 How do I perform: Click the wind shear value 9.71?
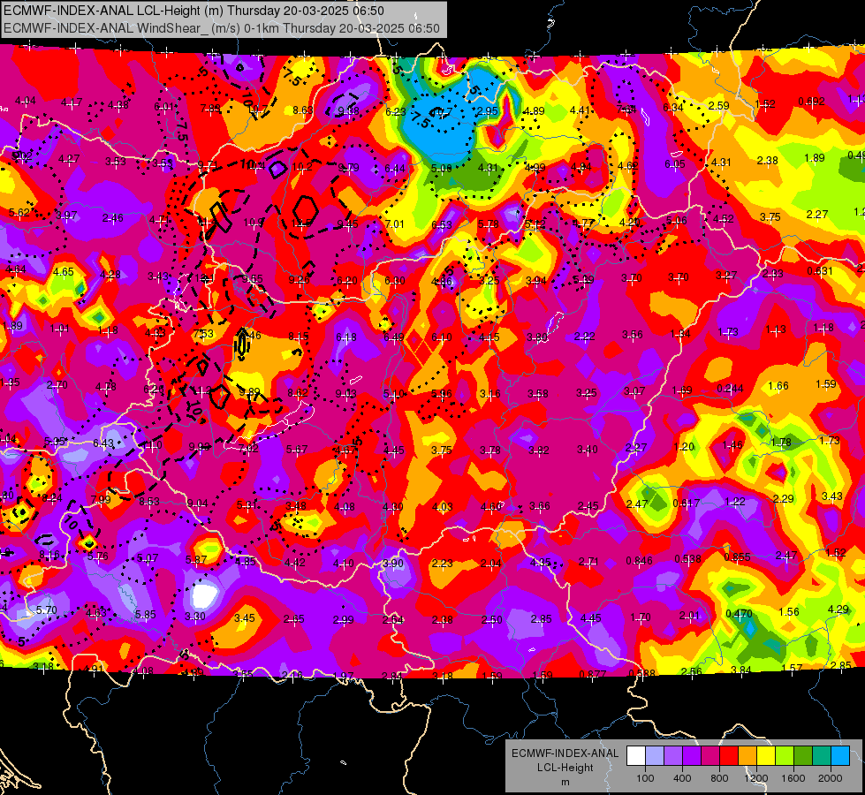[207, 165]
